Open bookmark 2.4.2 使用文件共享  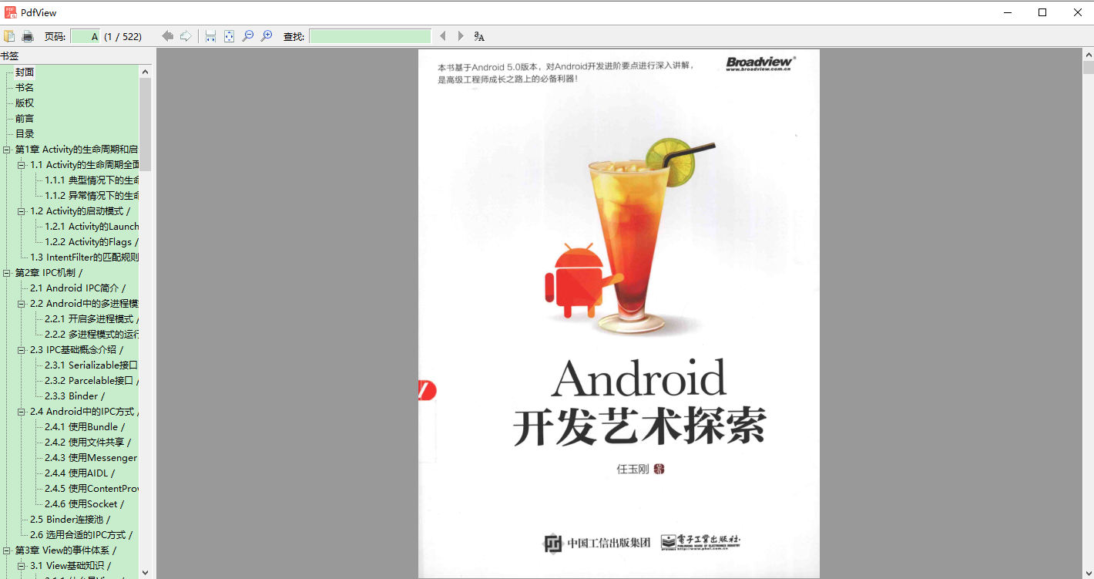(x=88, y=443)
